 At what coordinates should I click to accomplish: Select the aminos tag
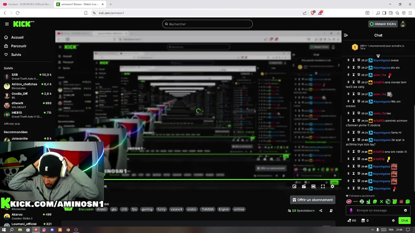pos(239,209)
